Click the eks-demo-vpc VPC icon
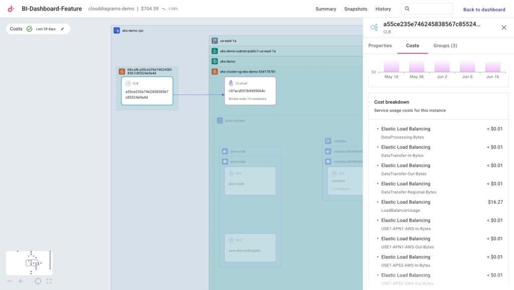The image size is (514, 290). [x=116, y=31]
